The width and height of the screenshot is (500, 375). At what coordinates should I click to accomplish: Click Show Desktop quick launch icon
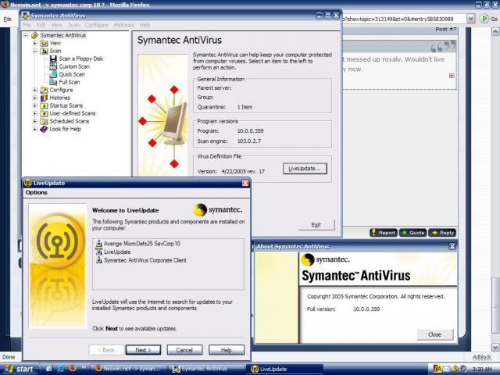[49, 368]
